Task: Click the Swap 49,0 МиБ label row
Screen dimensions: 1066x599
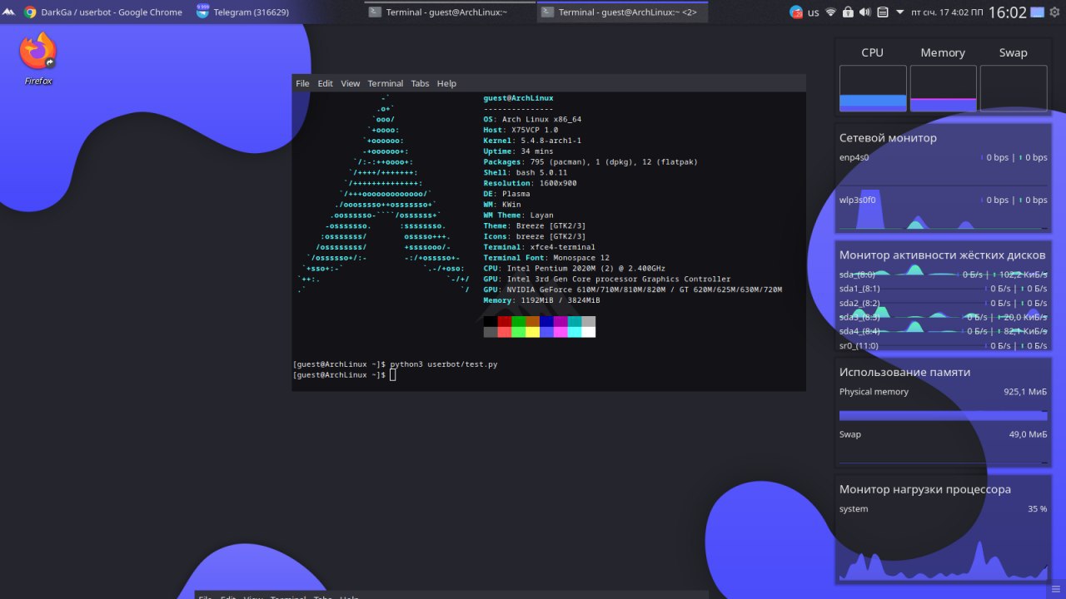Action: click(943, 434)
